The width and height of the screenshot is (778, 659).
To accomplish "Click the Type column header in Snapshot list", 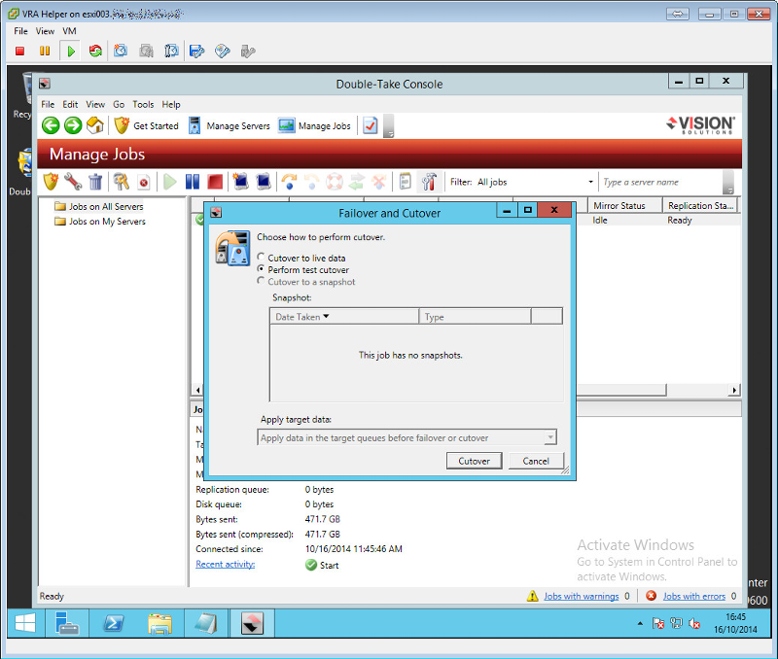I will (x=475, y=316).
